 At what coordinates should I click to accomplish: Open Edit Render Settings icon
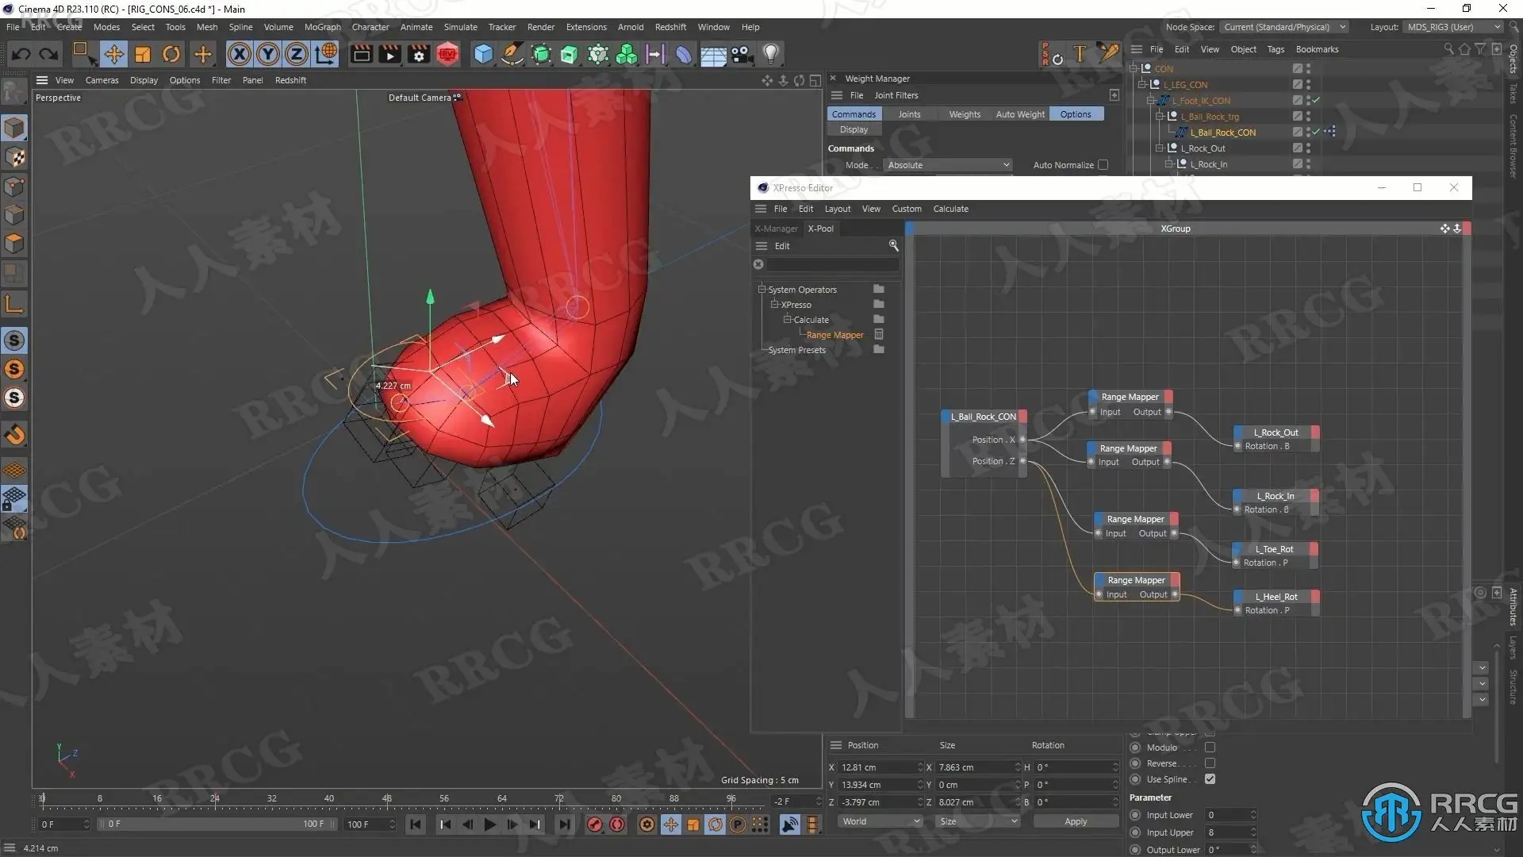pyautogui.click(x=419, y=54)
